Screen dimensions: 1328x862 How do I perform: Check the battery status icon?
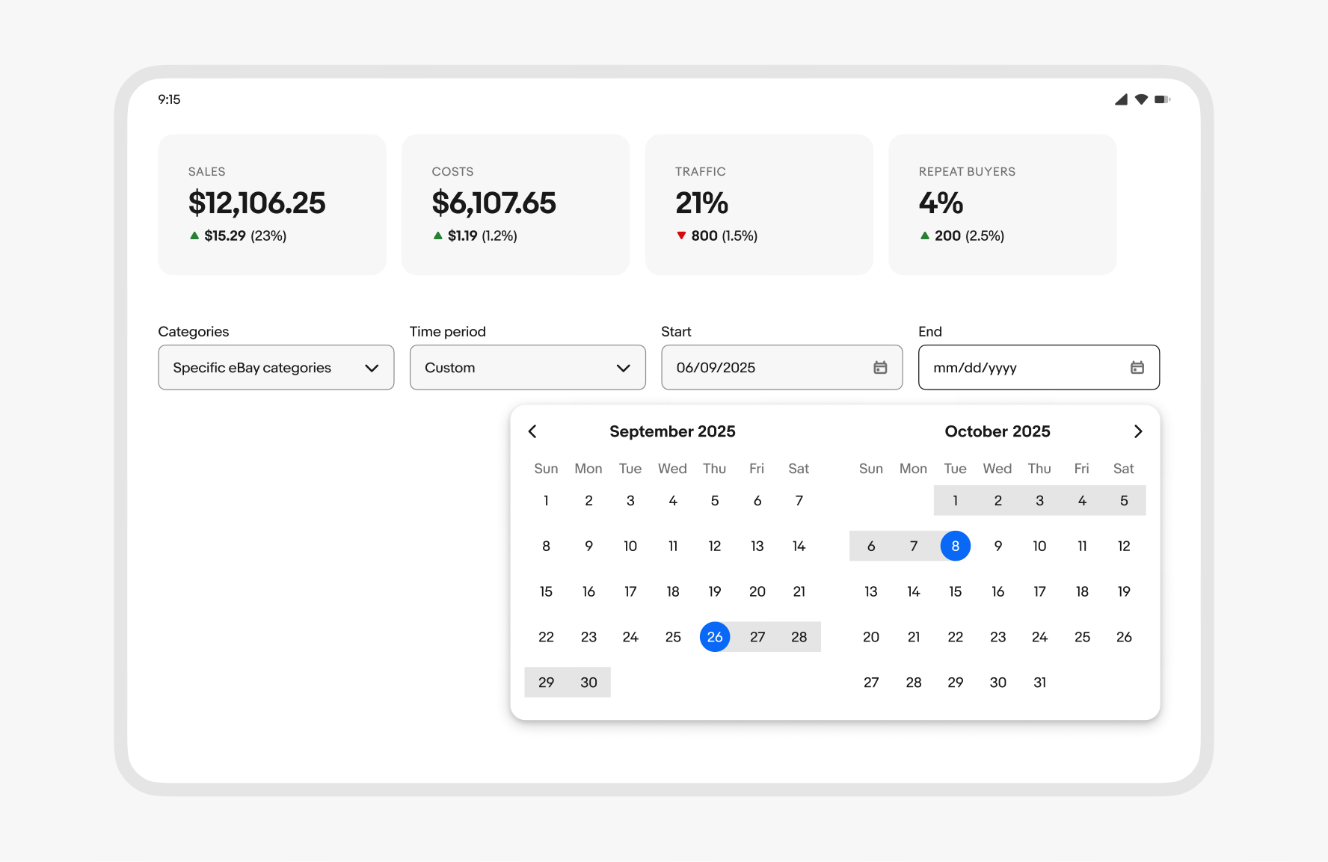[x=1162, y=99]
